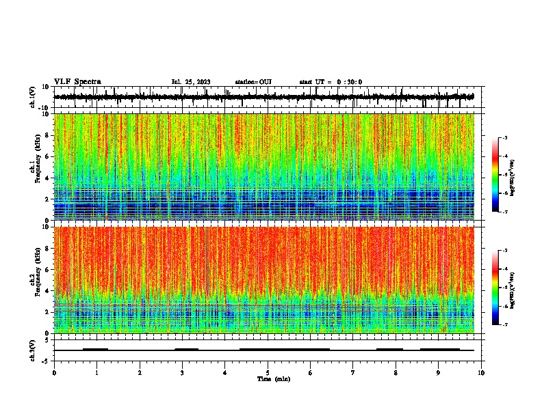Click time axis tick label "5"
This screenshot has width=542, height=418.
pyautogui.click(x=268, y=373)
